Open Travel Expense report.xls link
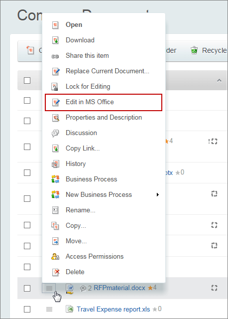This screenshot has height=319, width=228. 113,309
